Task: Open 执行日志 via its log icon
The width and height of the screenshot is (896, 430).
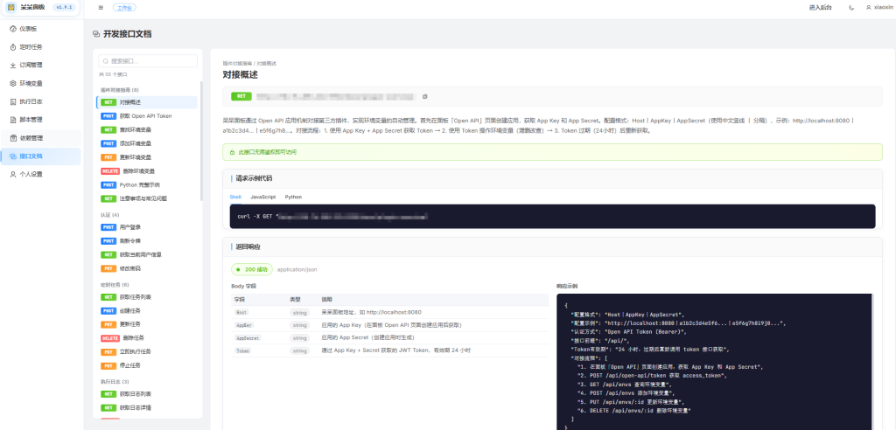Action: click(12, 101)
